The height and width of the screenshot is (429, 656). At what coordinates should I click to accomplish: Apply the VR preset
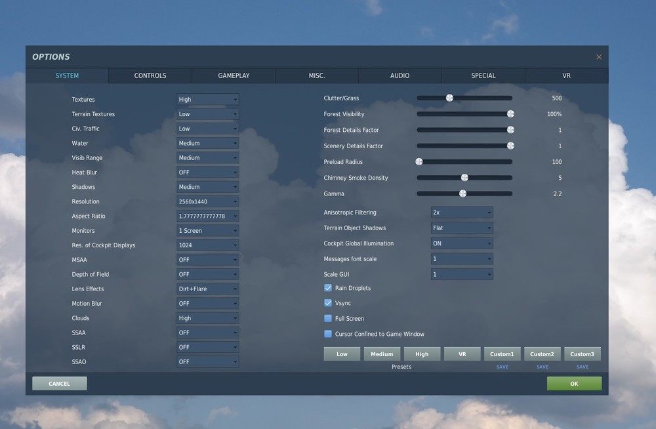[x=462, y=354]
